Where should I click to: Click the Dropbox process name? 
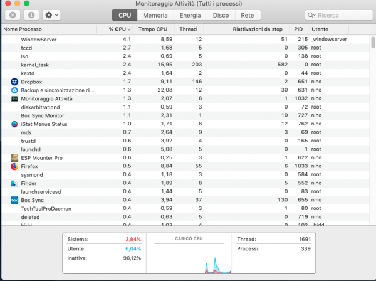[31, 82]
